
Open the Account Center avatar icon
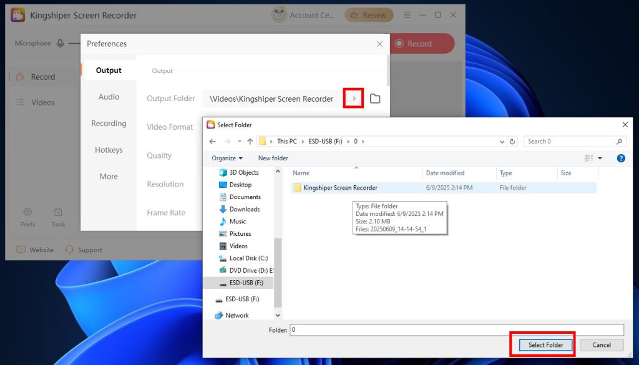(x=279, y=15)
